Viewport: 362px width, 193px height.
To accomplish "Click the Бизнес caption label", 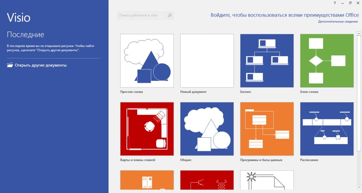I will coord(246,92).
